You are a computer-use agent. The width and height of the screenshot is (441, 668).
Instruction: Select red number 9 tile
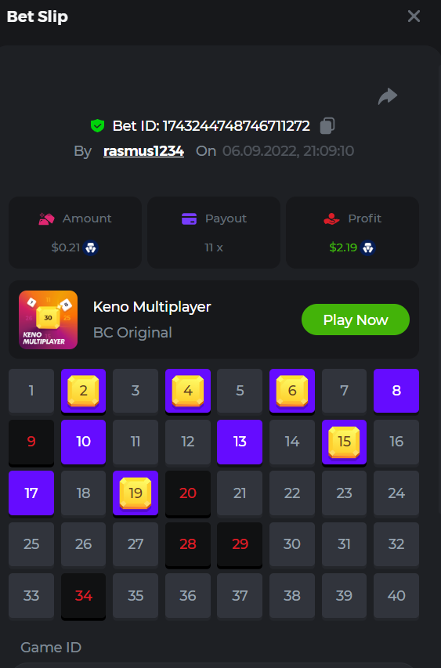(31, 442)
